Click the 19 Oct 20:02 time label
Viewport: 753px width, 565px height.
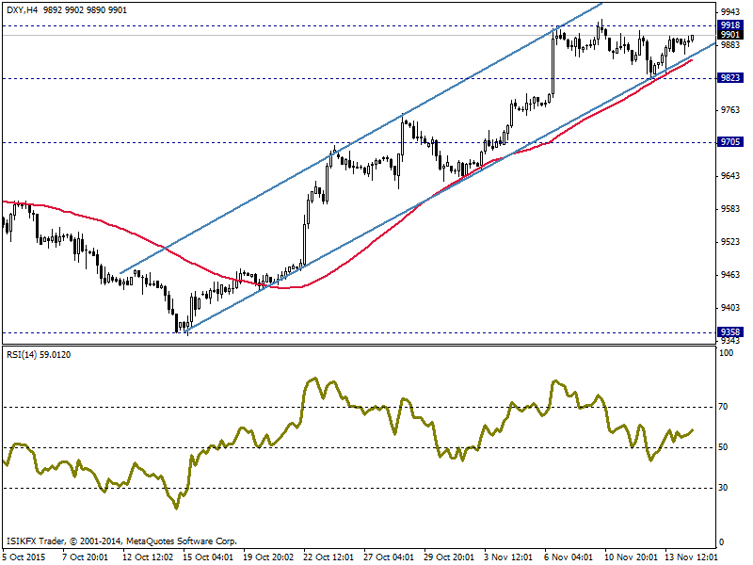pos(268,557)
